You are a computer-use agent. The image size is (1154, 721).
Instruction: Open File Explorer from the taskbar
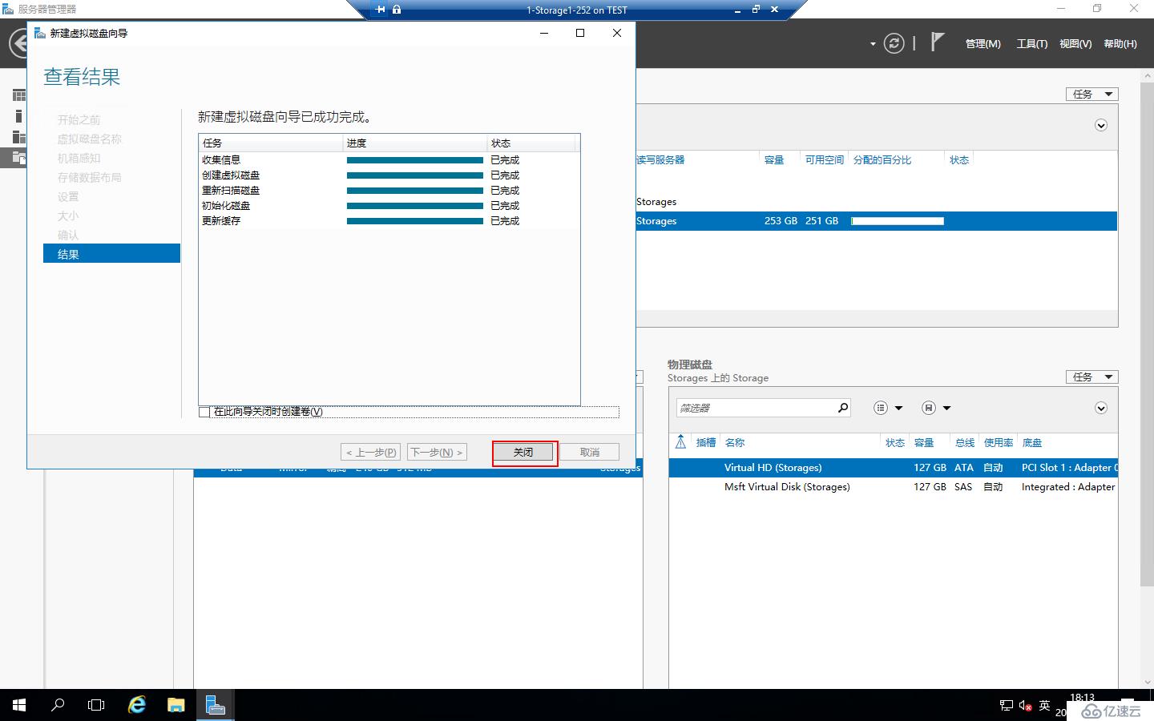(x=176, y=705)
